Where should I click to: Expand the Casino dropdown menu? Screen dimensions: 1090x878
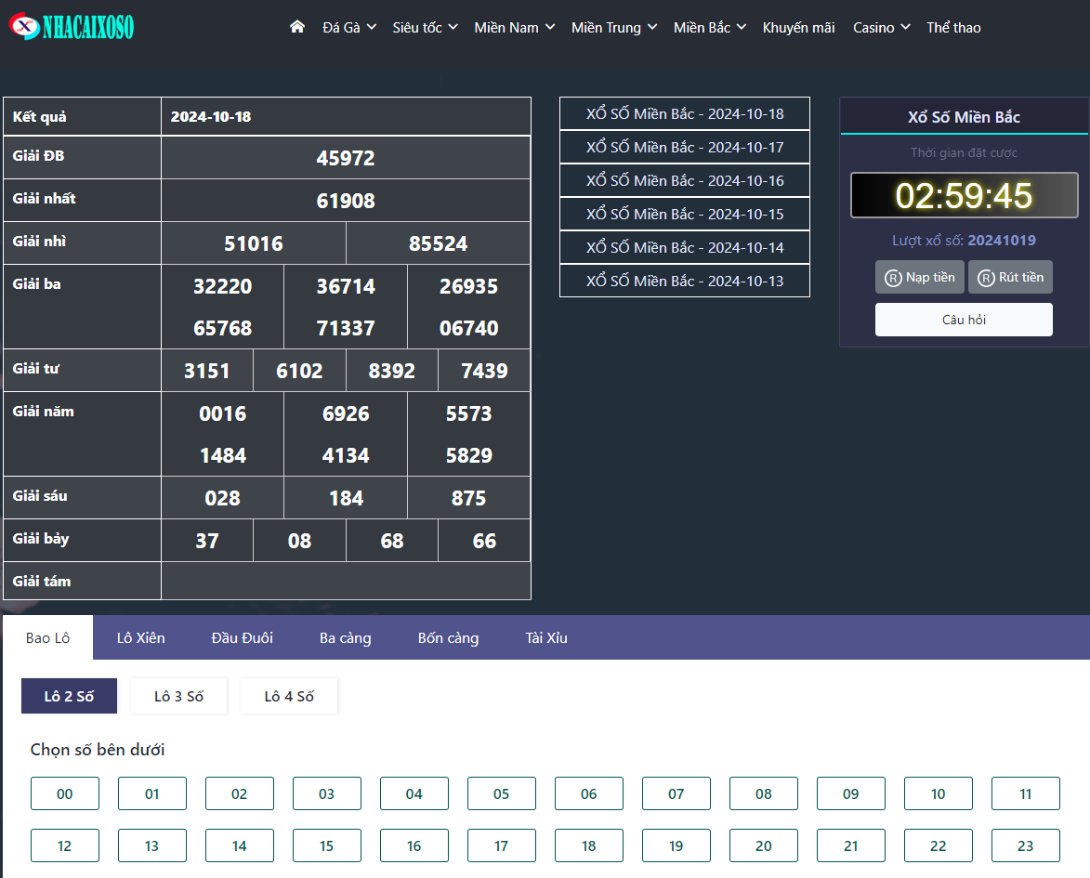tap(881, 28)
